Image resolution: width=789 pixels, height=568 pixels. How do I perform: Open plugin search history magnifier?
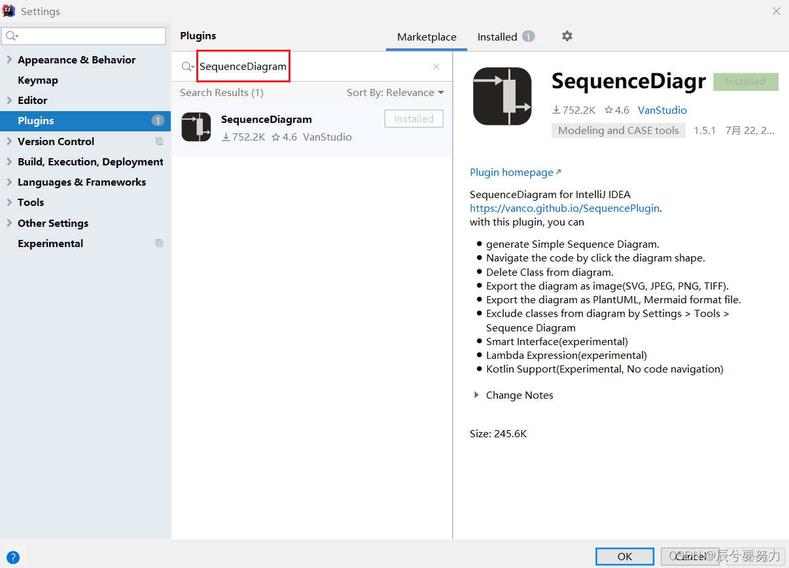[x=188, y=67]
